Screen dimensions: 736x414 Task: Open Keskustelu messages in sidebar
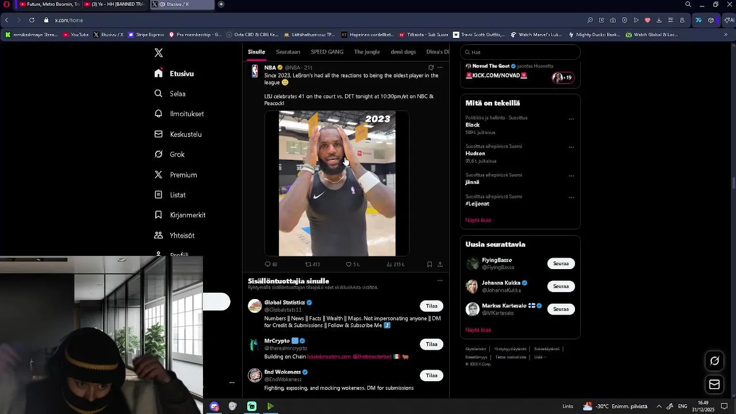pos(178,134)
